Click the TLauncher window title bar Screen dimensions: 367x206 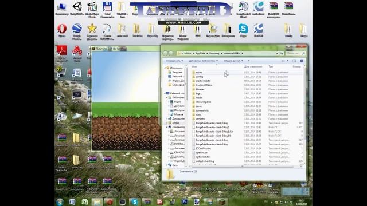click(x=126, y=49)
